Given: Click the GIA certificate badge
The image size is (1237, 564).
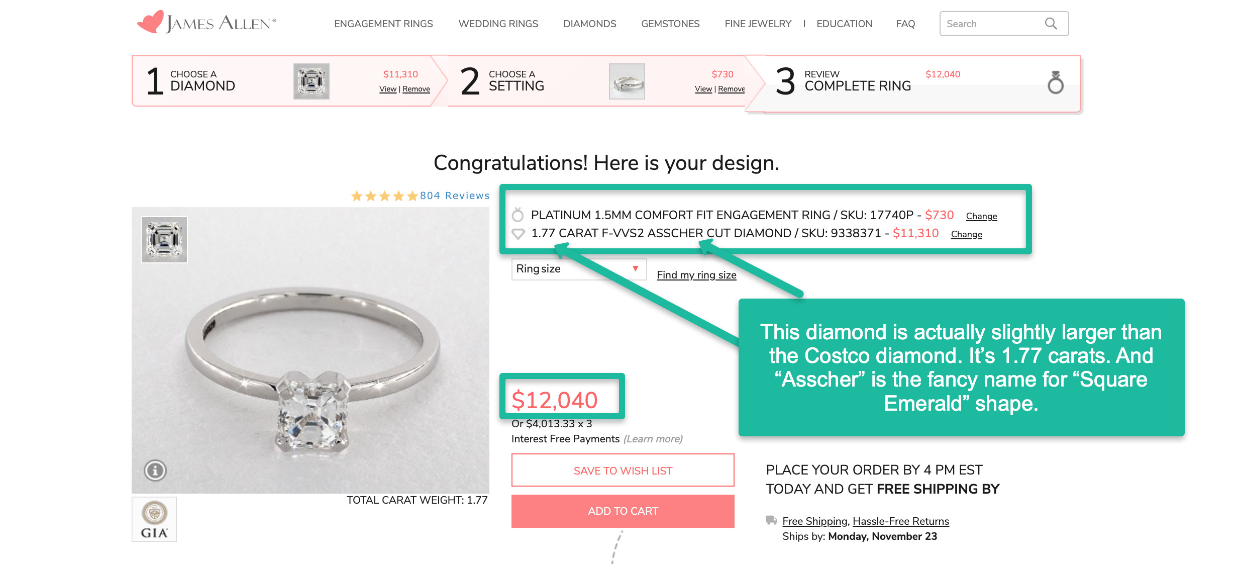Looking at the screenshot, I should pyautogui.click(x=154, y=519).
